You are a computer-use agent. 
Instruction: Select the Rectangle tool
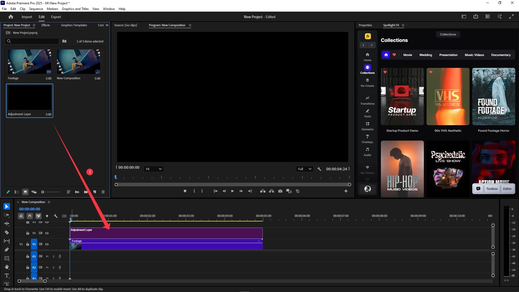click(x=7, y=258)
